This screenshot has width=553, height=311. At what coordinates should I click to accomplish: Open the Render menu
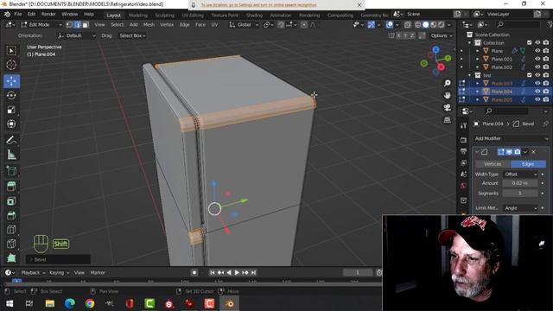[48, 14]
